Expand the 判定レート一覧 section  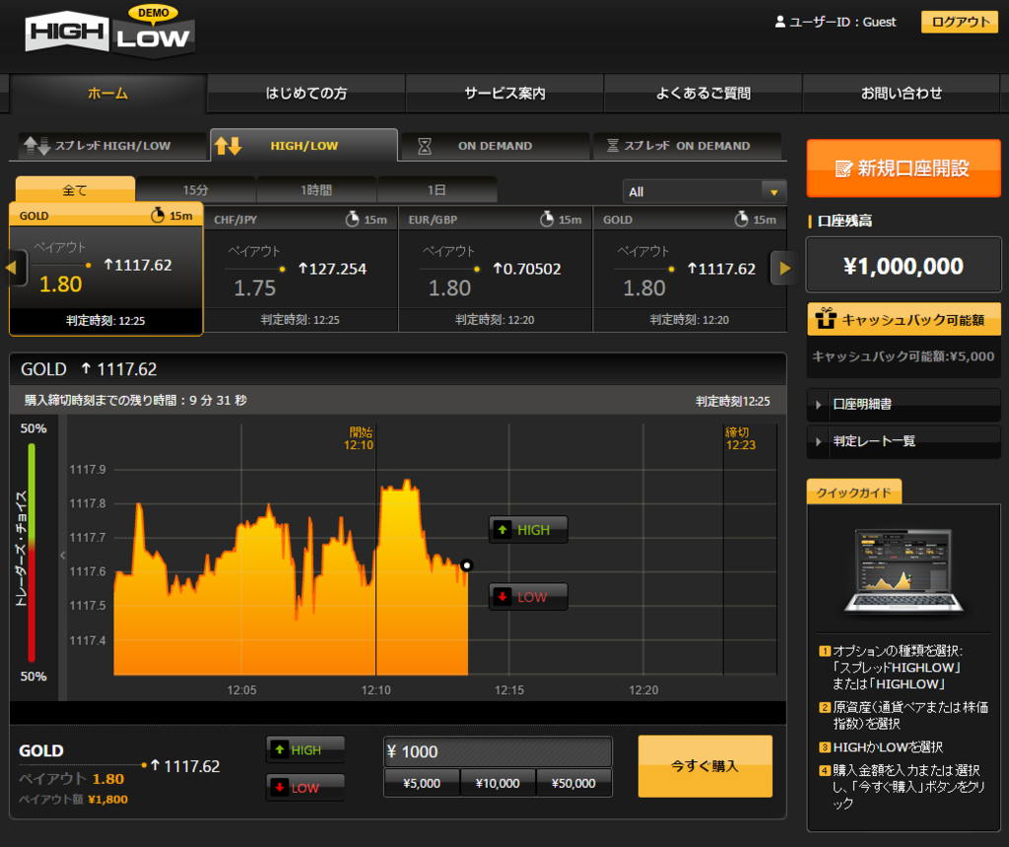point(904,441)
